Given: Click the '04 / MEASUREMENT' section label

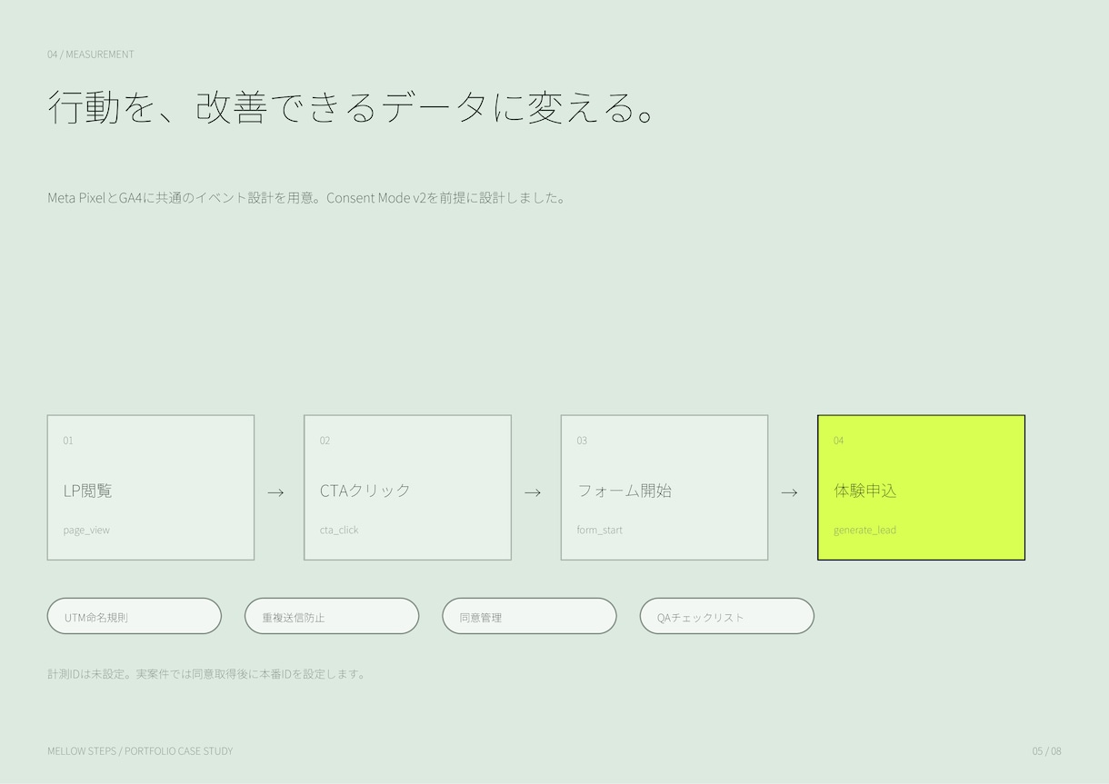Looking at the screenshot, I should click(91, 55).
